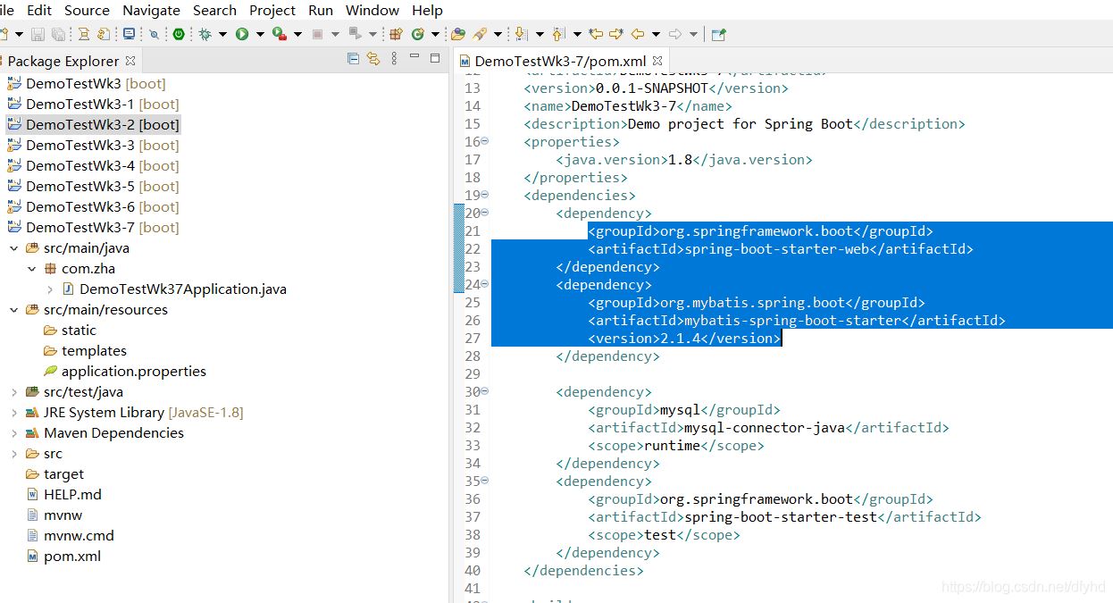The height and width of the screenshot is (603, 1113).
Task: Close the Package Explorer view tab
Action: point(130,61)
